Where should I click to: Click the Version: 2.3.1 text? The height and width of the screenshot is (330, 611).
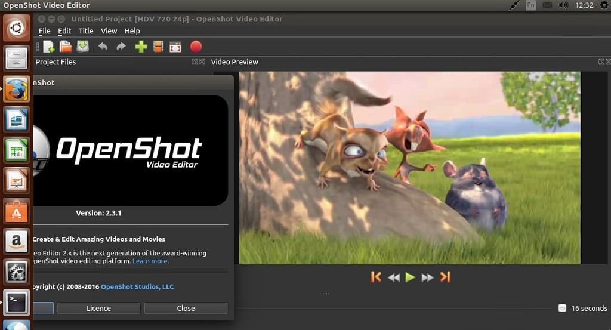pos(98,213)
